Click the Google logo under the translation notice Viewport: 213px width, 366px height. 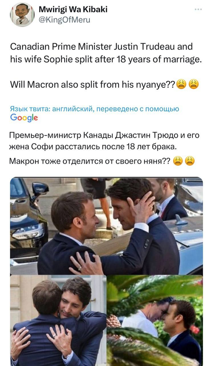click(24, 118)
